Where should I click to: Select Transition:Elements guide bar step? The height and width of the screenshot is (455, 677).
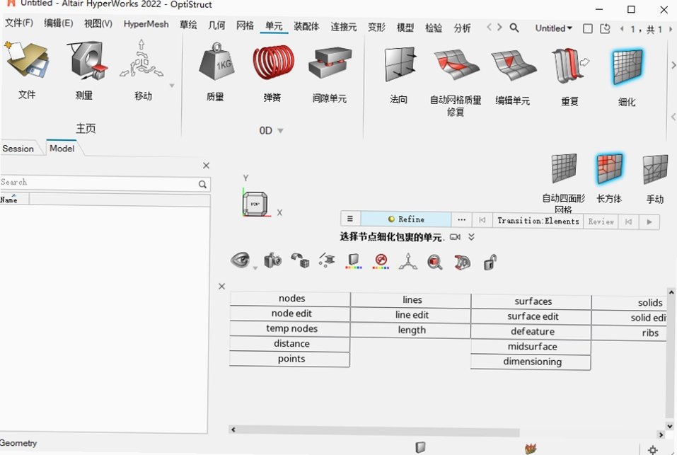tap(538, 221)
